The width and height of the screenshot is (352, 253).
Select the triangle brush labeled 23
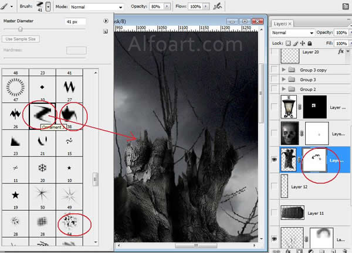click(x=15, y=141)
